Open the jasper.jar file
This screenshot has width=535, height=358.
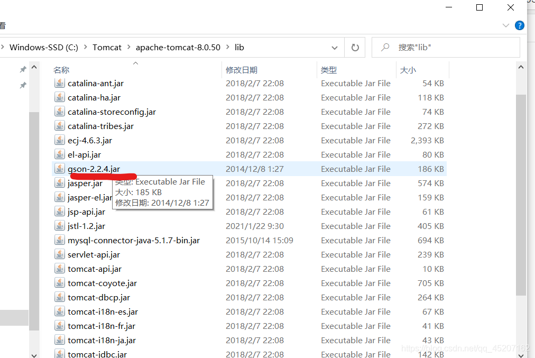point(86,183)
